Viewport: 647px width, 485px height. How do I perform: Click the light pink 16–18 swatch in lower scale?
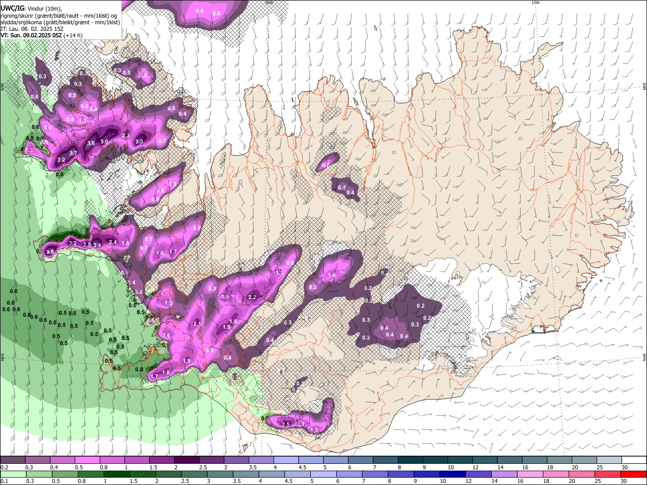click(529, 474)
